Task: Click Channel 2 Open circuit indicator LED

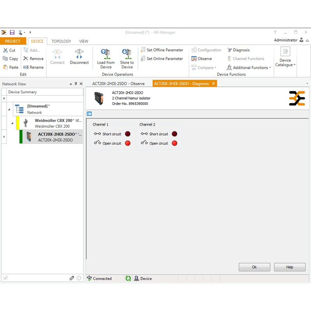Action: (174, 143)
